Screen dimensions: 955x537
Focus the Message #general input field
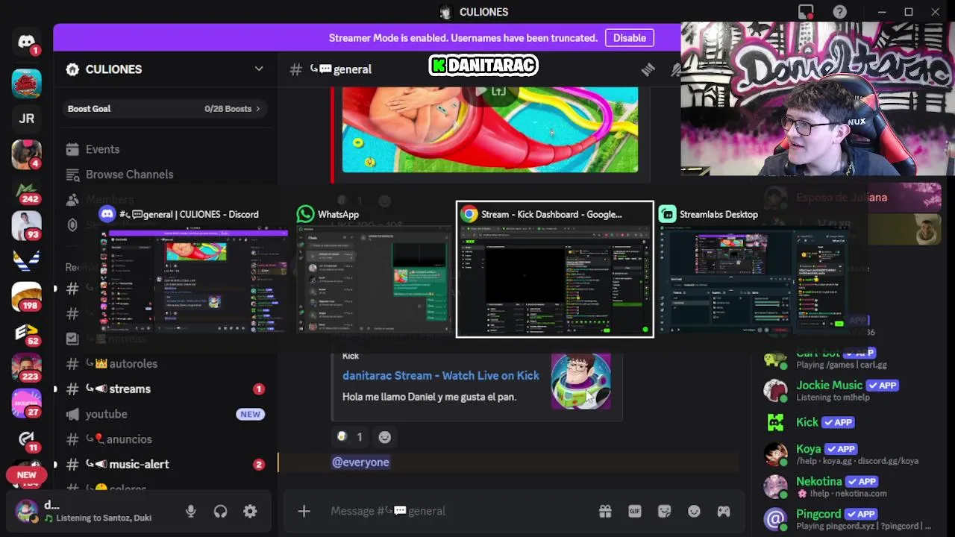point(459,511)
